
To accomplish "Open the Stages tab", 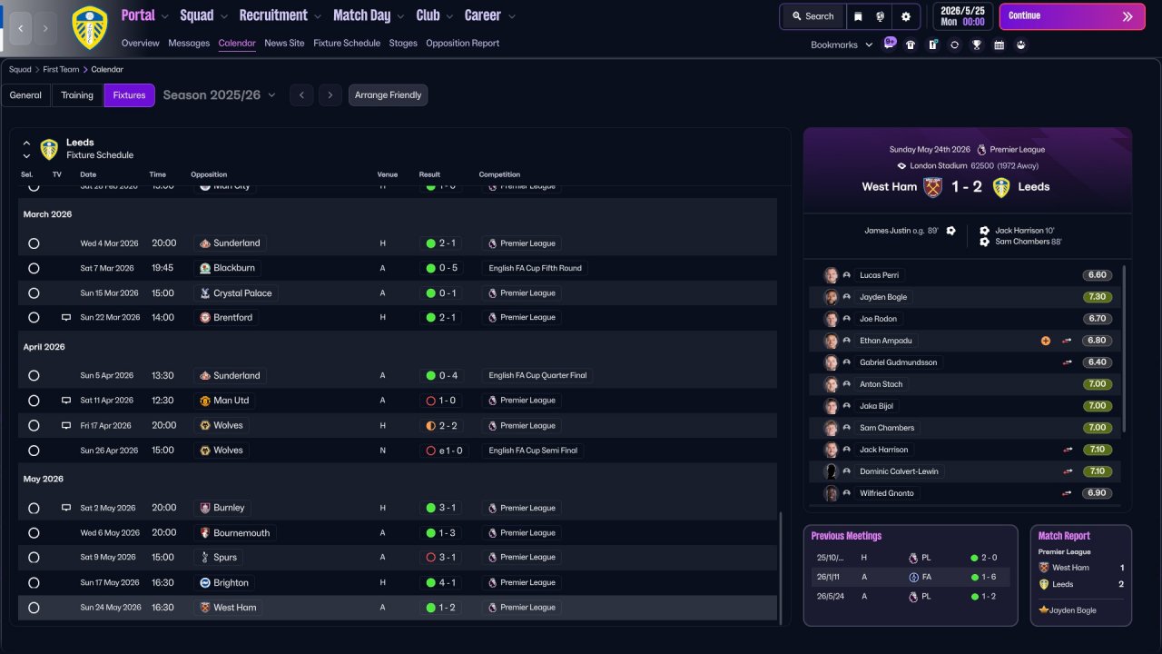I will tap(403, 43).
